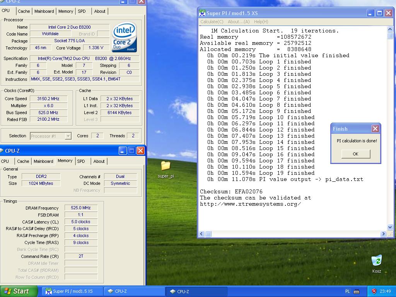This screenshot has width=396, height=297.
Task: Maximize the Super PI window
Action: pyautogui.click(x=379, y=13)
